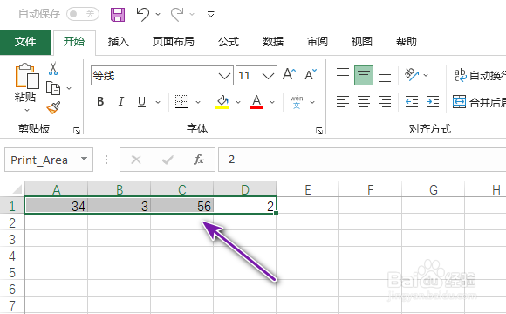506x314 pixels.
Task: Toggle italic formatting
Action: pos(121,102)
